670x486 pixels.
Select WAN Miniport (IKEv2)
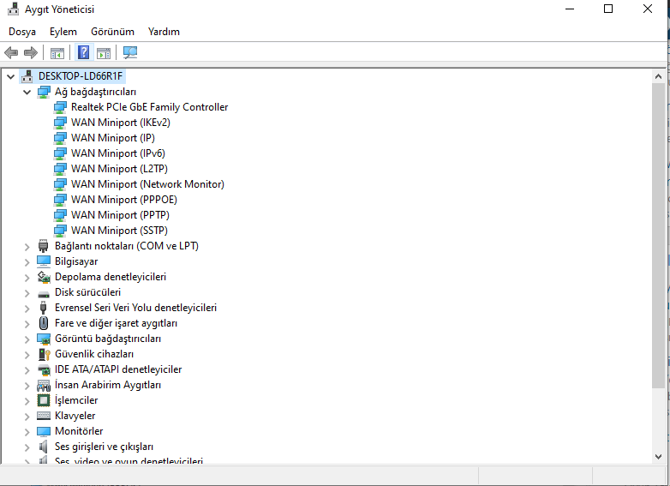click(x=121, y=123)
